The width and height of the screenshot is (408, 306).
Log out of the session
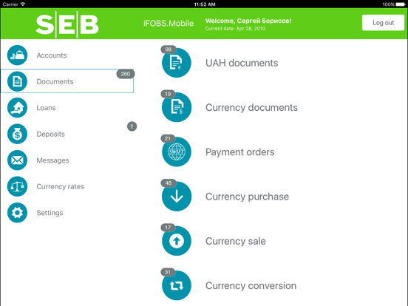point(383,23)
